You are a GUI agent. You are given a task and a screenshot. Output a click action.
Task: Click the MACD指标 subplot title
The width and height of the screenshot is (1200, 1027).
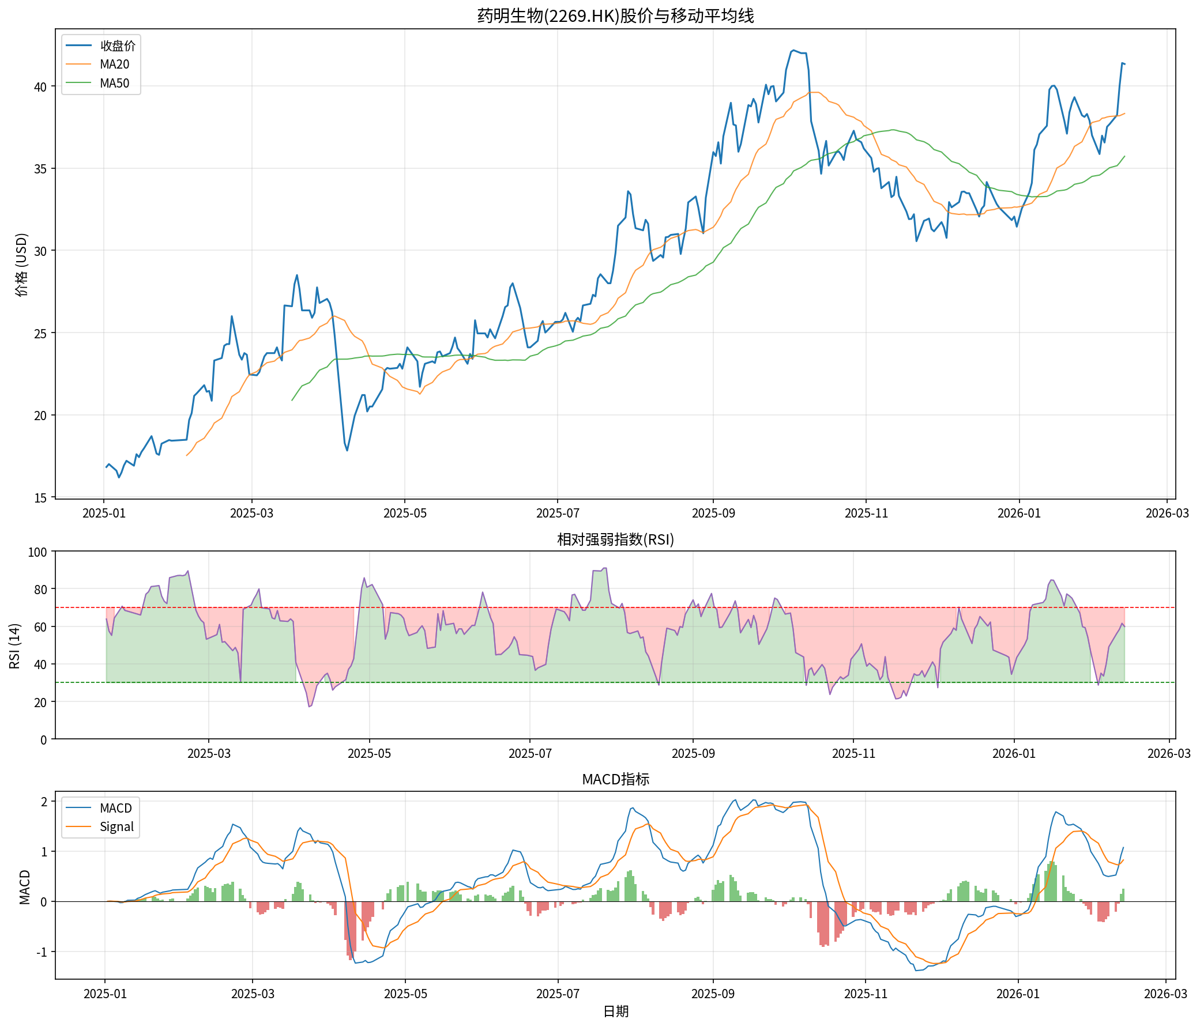[x=615, y=779]
